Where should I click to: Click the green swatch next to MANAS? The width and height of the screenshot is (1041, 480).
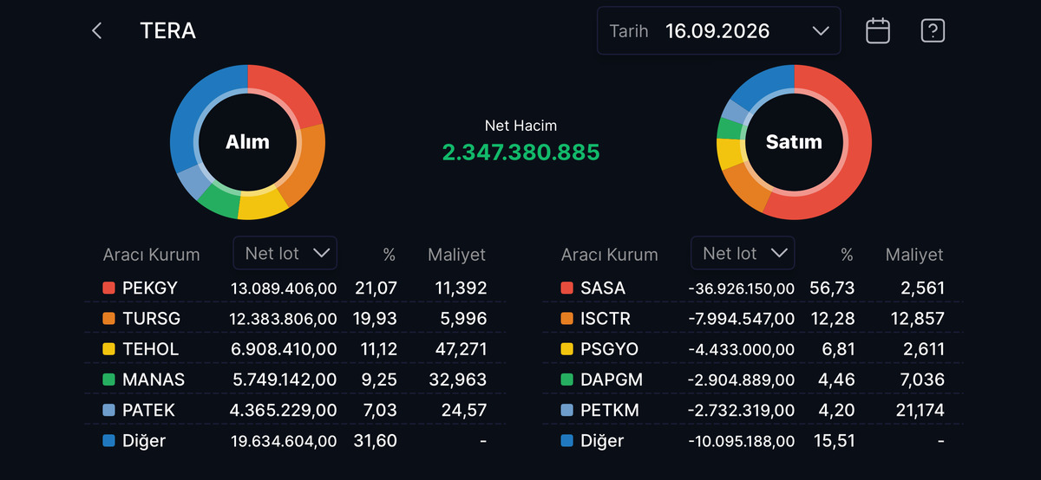[108, 379]
